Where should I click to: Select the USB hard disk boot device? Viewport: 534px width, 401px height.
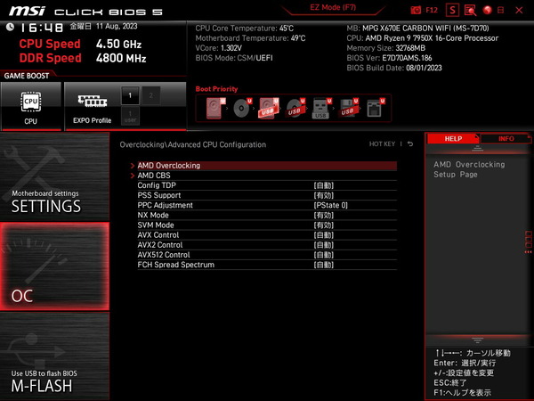point(269,108)
